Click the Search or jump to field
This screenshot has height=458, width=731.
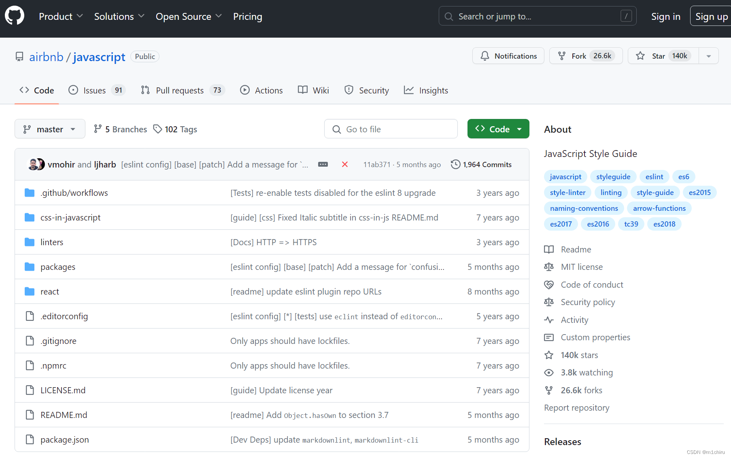[538, 16]
